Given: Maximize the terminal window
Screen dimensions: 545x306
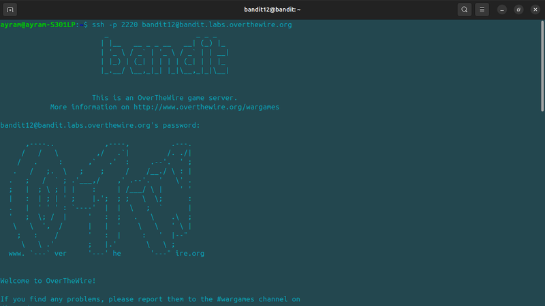Looking at the screenshot, I should point(518,10).
